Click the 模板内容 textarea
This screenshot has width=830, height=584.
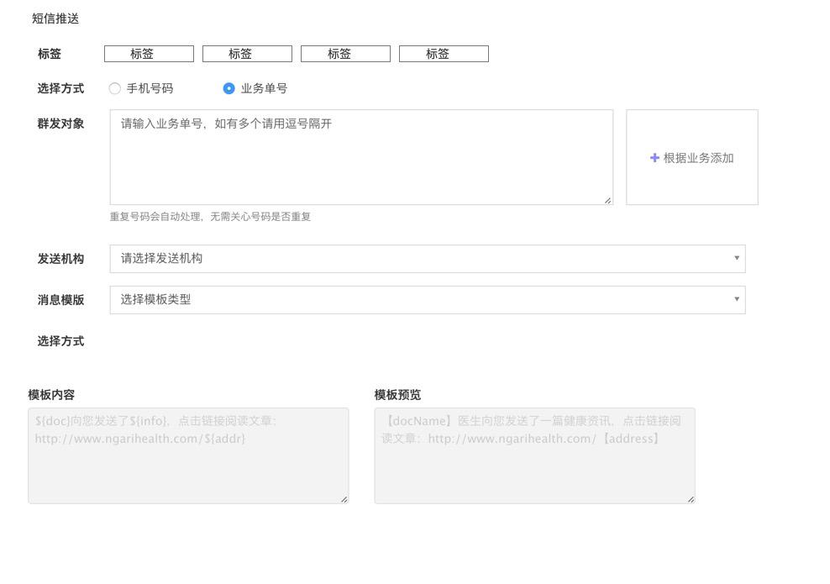tap(188, 455)
